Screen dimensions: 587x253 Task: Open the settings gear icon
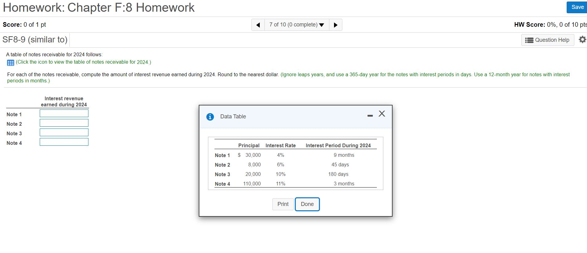pyautogui.click(x=582, y=40)
